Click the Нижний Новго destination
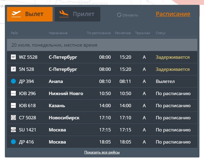204x162 pixels. coord(66,94)
